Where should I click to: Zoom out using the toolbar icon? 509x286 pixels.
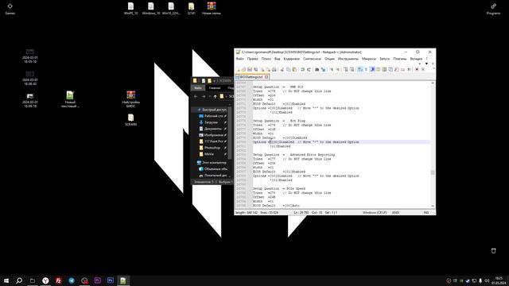point(337,69)
